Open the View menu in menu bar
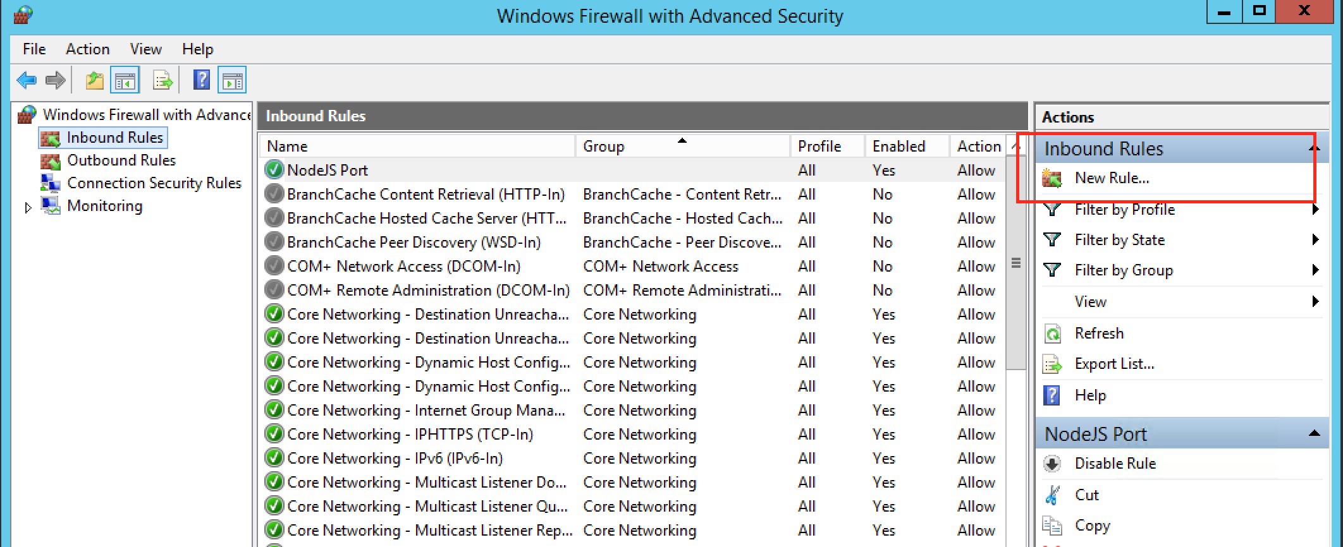This screenshot has height=547, width=1343. click(145, 49)
